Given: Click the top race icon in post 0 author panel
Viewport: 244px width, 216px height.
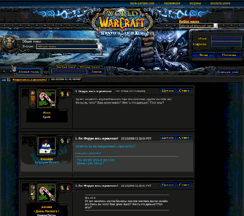Looking at the screenshot, I should (33, 93).
